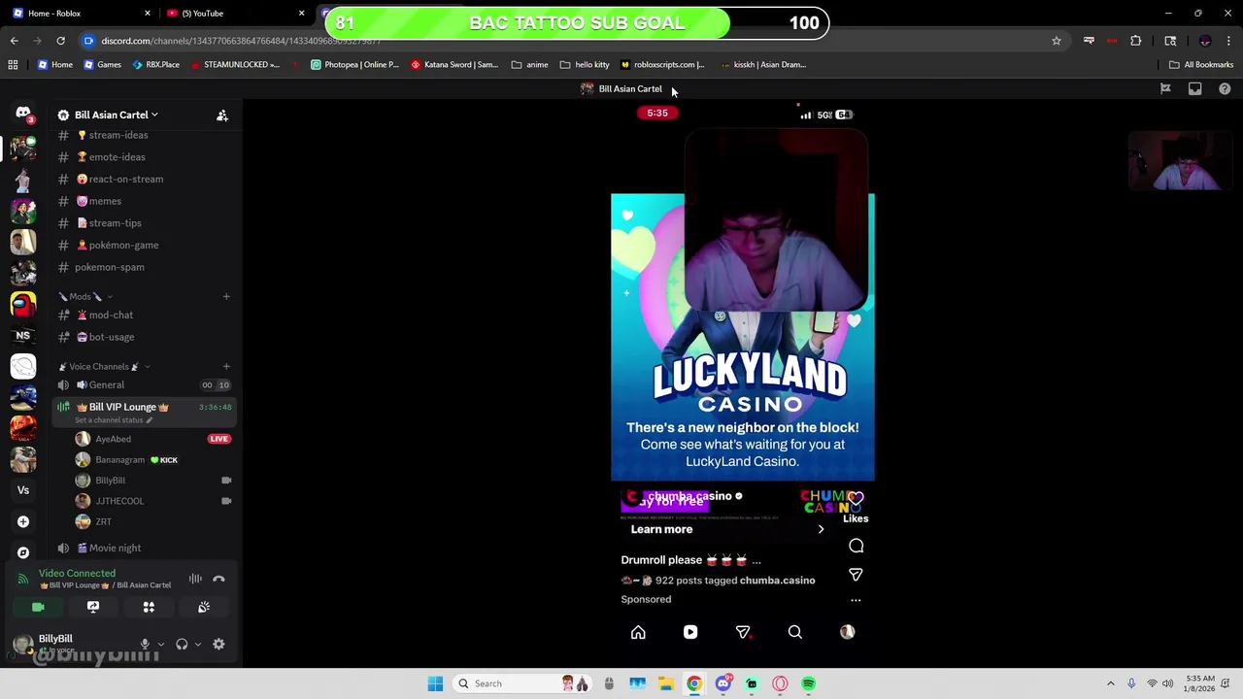Click Learn more on the casino ad
The height and width of the screenshot is (699, 1243).
pyautogui.click(x=661, y=529)
